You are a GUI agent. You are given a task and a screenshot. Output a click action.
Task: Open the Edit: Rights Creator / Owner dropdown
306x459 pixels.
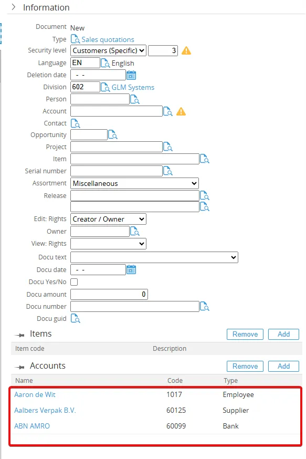click(x=108, y=219)
